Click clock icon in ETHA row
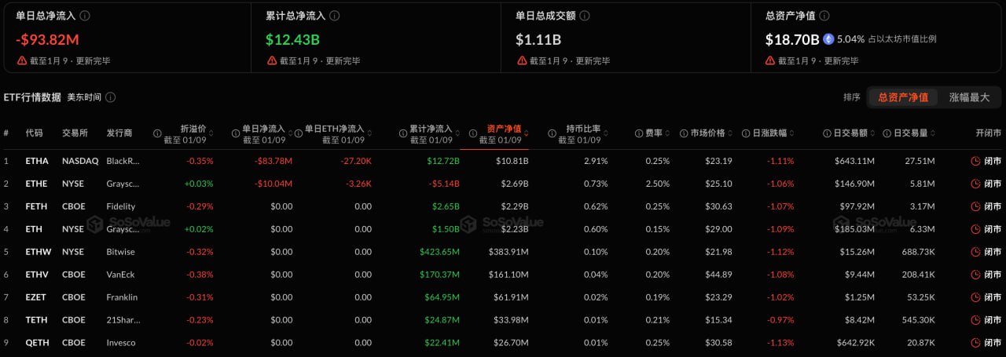The width and height of the screenshot is (1006, 357). click(975, 161)
